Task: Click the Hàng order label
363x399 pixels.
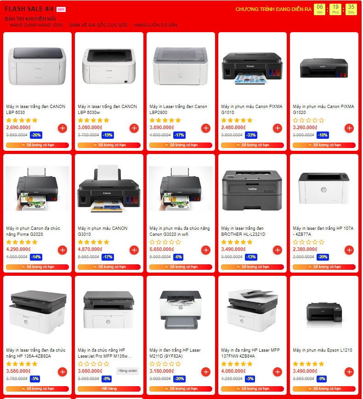Action: pyautogui.click(x=128, y=370)
